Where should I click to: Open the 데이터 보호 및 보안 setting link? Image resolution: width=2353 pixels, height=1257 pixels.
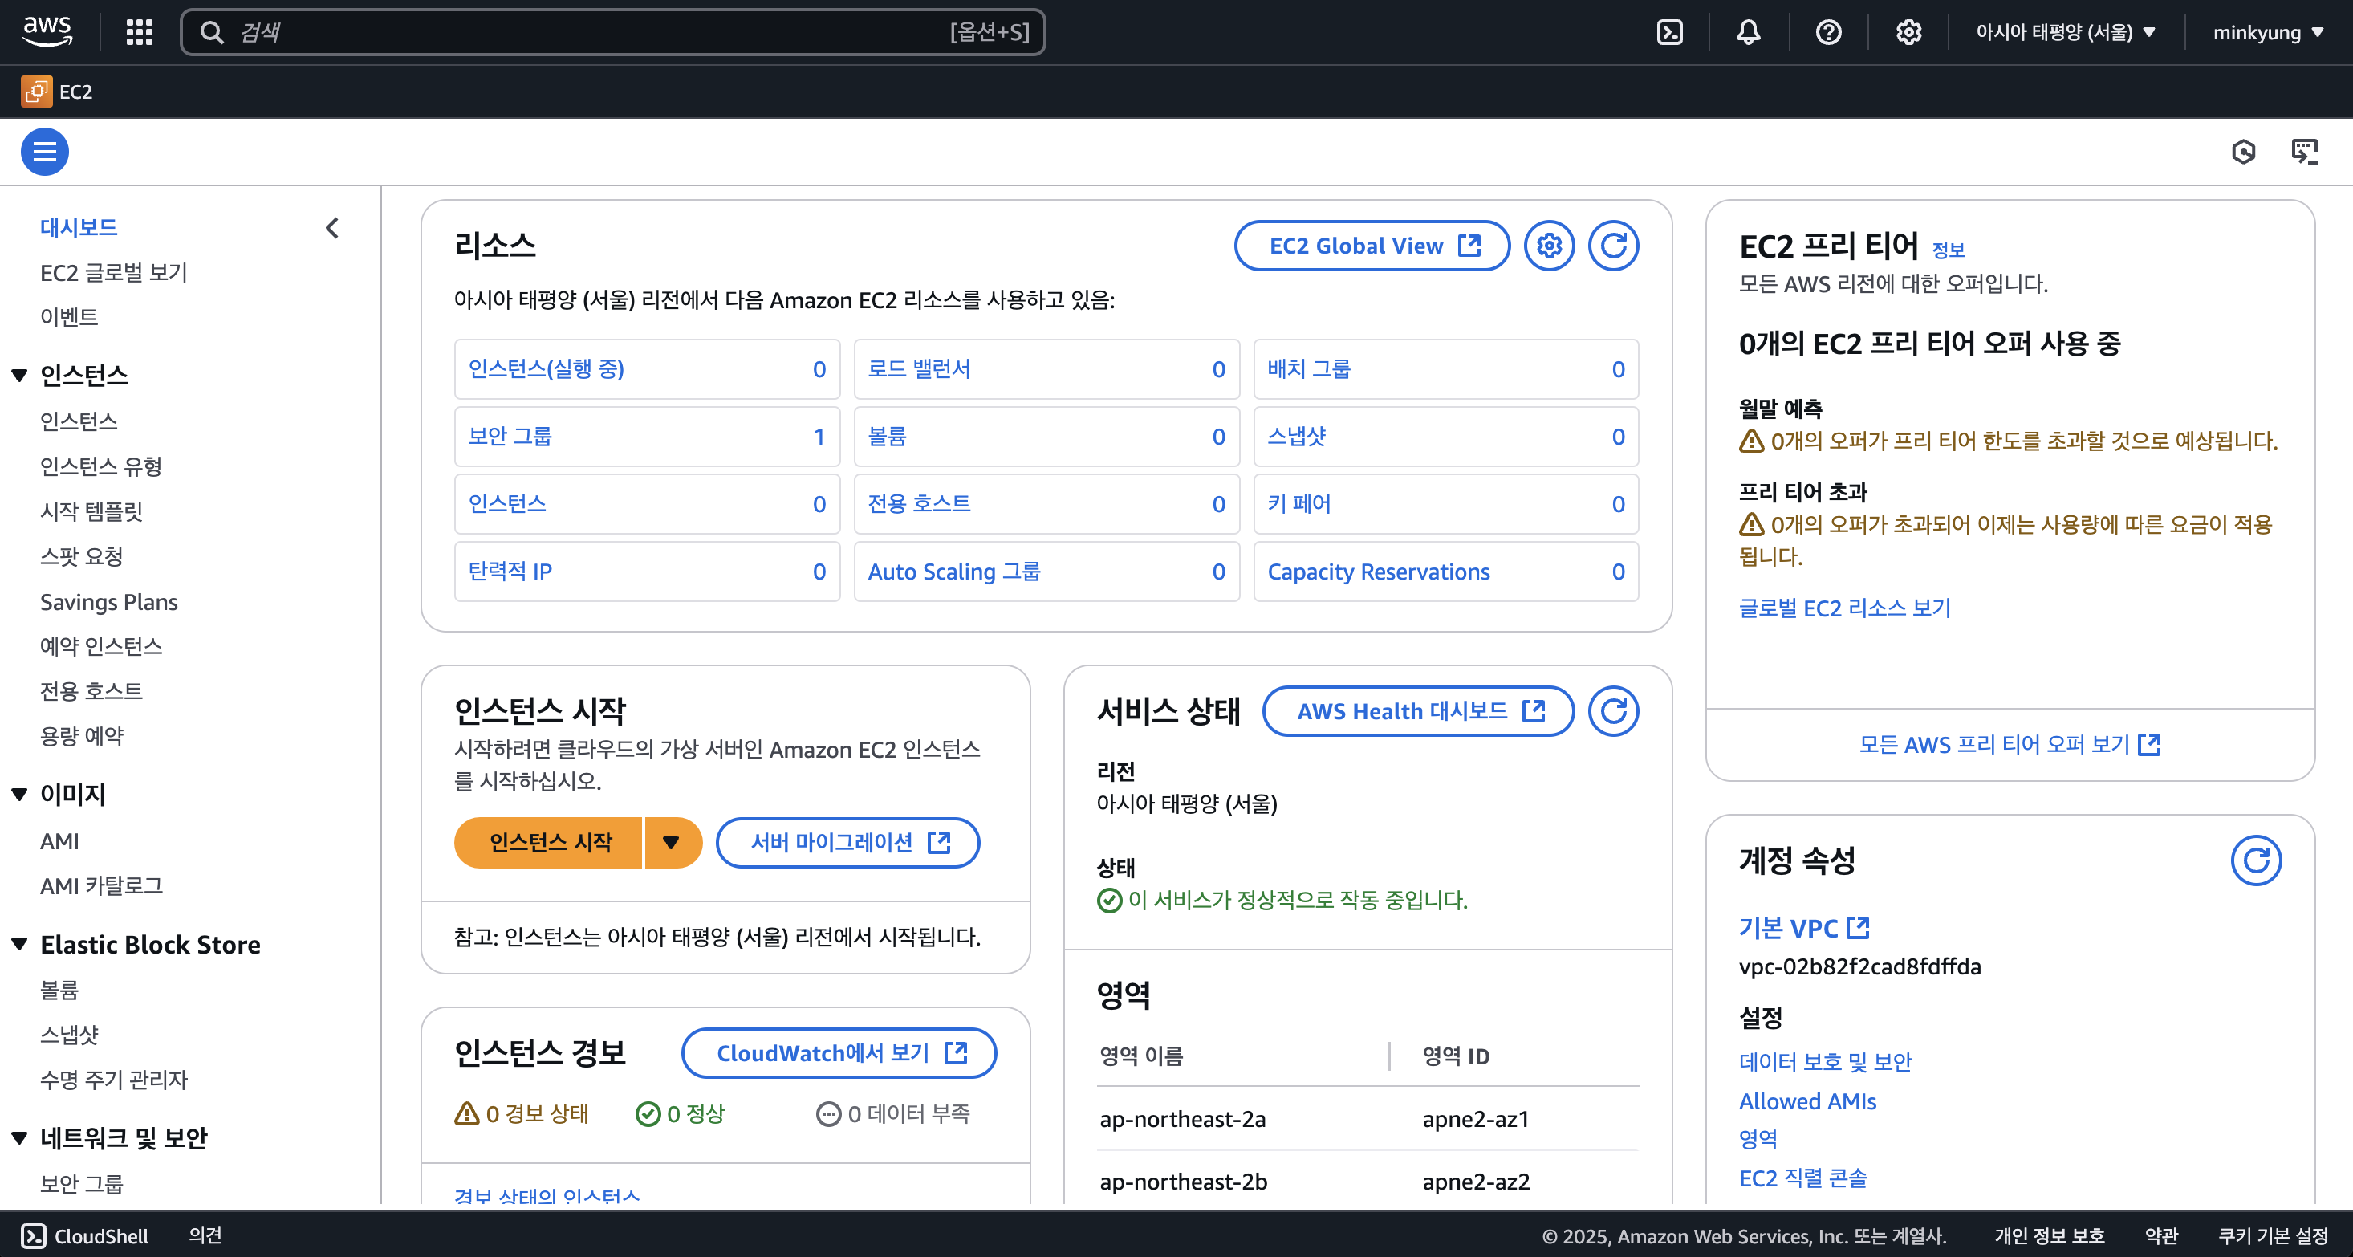pyautogui.click(x=1825, y=1061)
